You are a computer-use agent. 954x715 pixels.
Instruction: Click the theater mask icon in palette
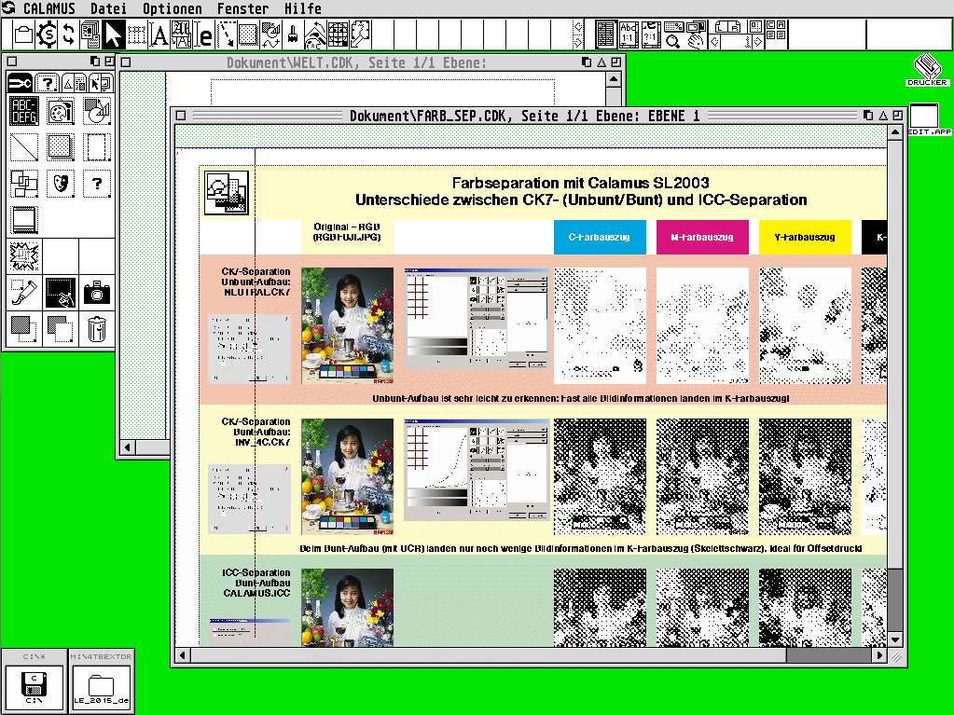point(61,184)
